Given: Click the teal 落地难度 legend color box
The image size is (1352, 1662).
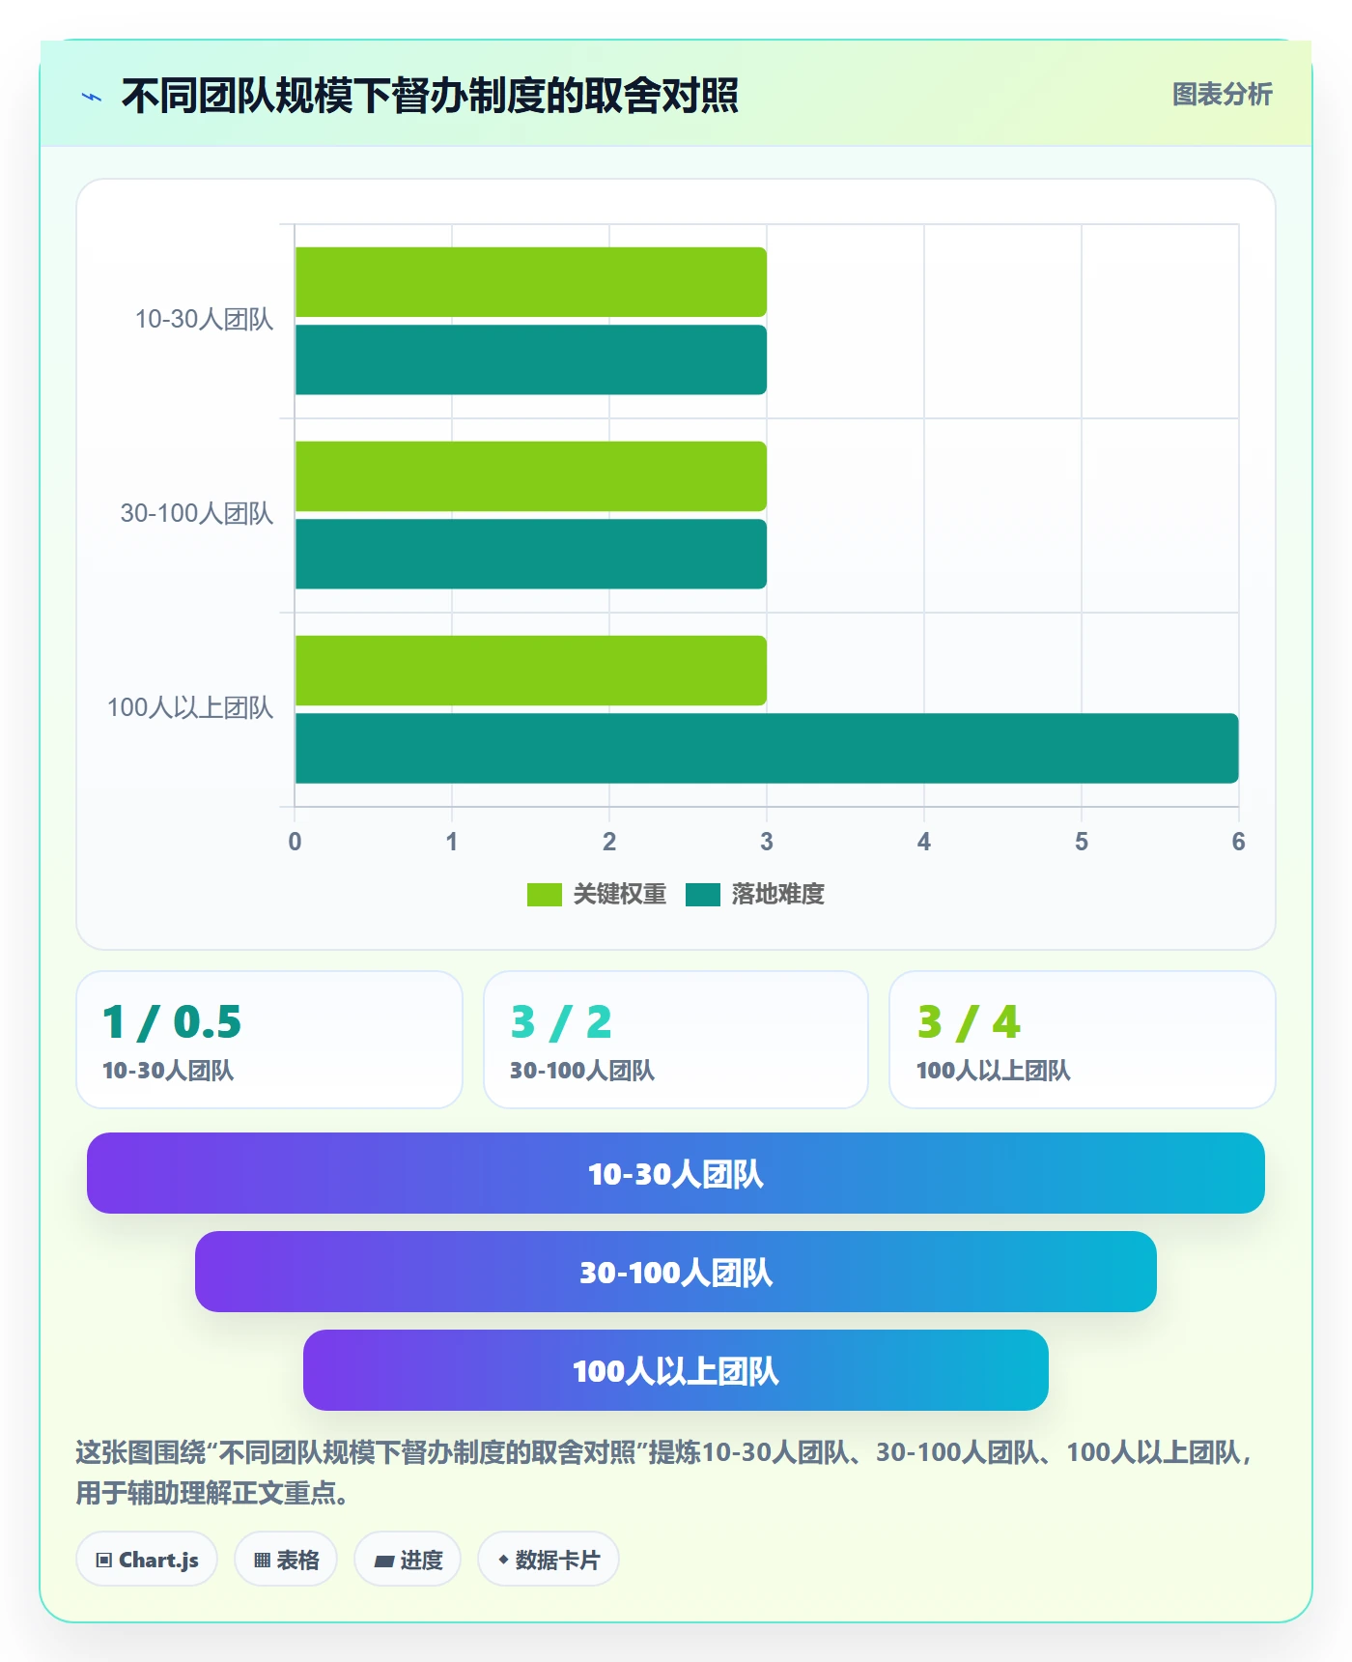Looking at the screenshot, I should (x=703, y=895).
